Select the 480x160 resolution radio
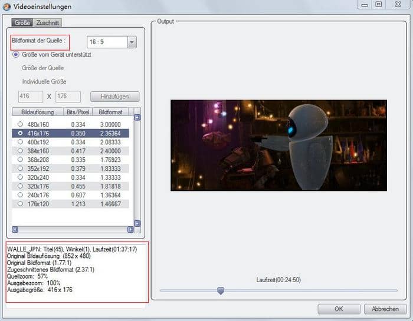413x321 pixels. [x=20, y=124]
